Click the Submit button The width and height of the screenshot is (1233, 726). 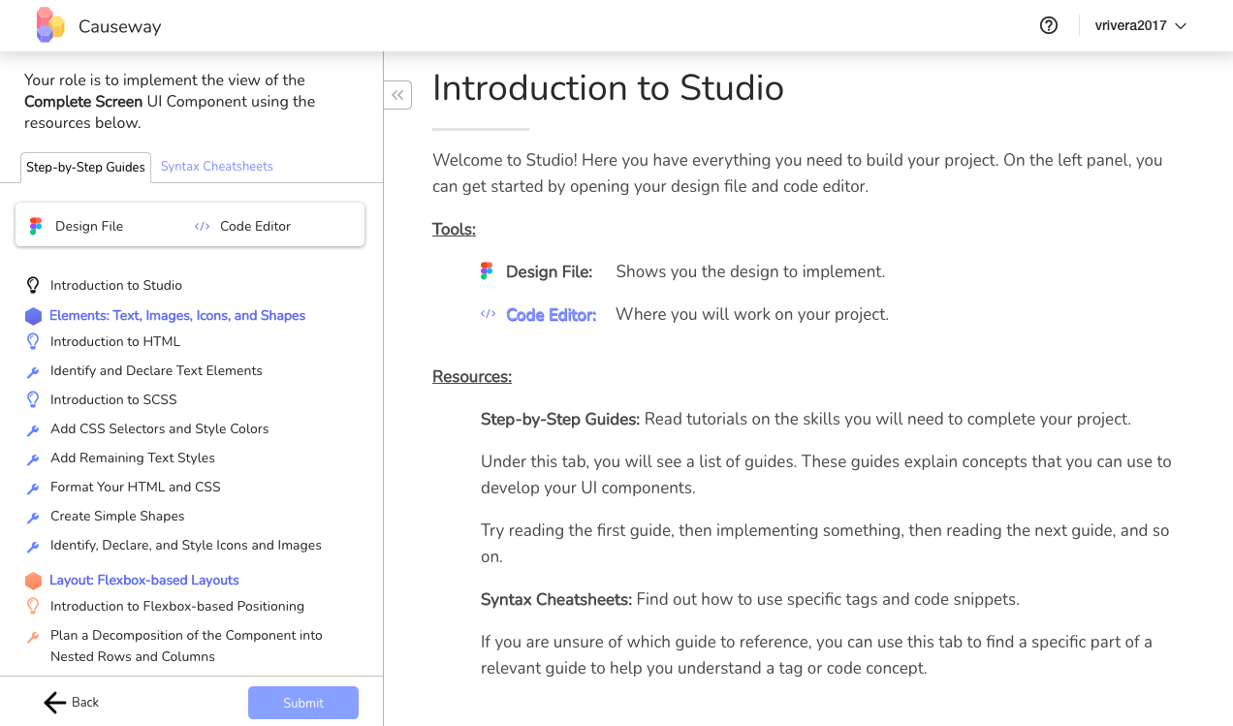303,703
